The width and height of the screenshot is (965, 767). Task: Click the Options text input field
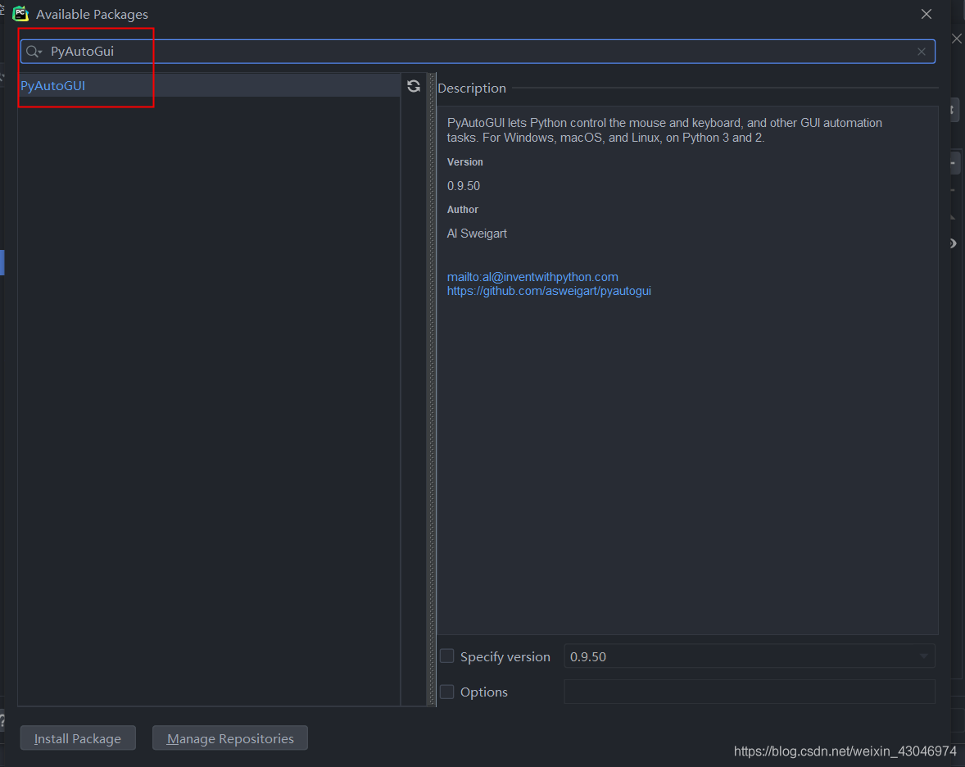coord(749,692)
